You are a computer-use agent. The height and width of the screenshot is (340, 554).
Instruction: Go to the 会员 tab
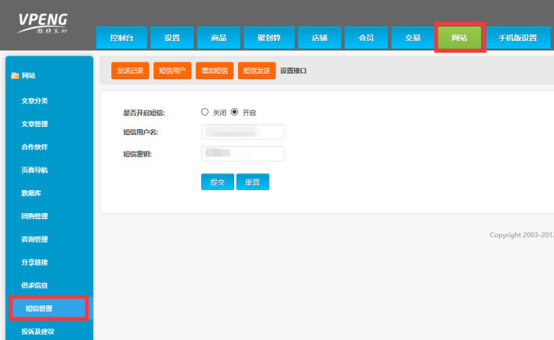point(366,38)
